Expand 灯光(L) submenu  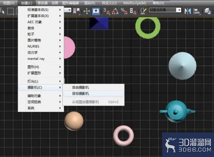pos(41,81)
